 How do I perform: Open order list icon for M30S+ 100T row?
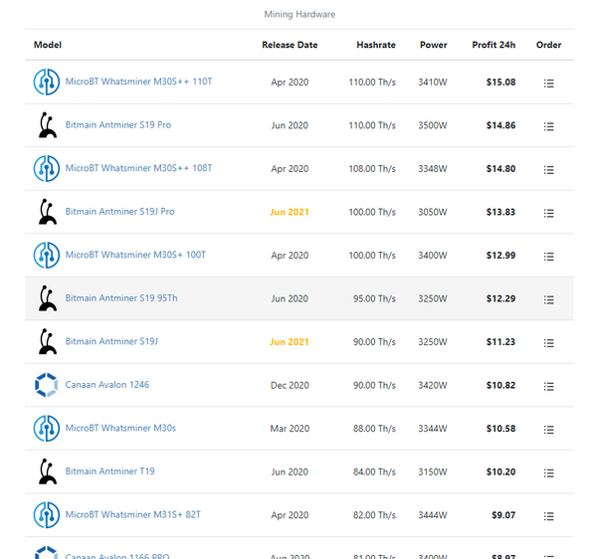548,257
